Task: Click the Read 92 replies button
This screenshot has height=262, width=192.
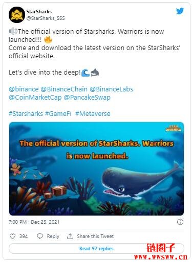Action: [x=96, y=249]
